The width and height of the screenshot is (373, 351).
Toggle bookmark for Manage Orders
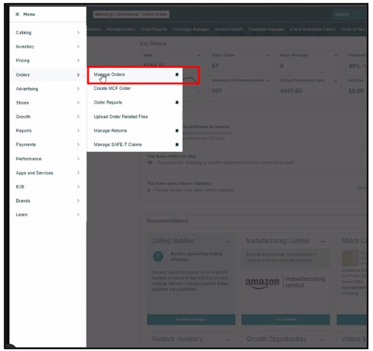pyautogui.click(x=176, y=75)
